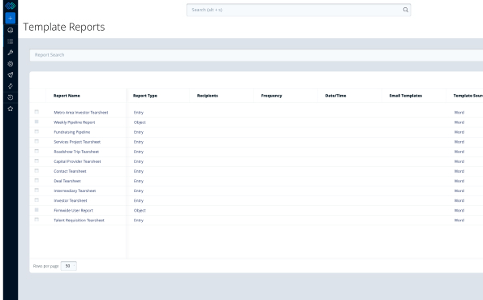The height and width of the screenshot is (300, 483).
Task: Open the favorites star icon in sidebar
Action: 11,109
